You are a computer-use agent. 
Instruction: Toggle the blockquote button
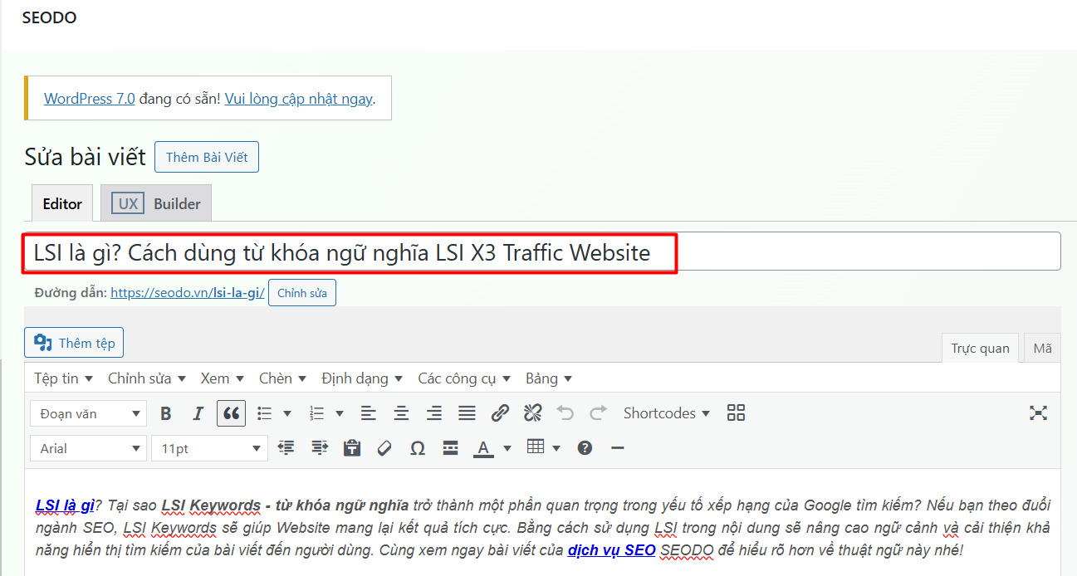pos(231,413)
